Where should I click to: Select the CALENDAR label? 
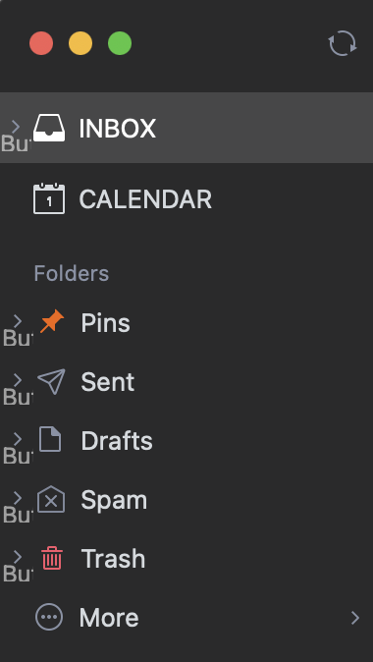[x=145, y=199]
